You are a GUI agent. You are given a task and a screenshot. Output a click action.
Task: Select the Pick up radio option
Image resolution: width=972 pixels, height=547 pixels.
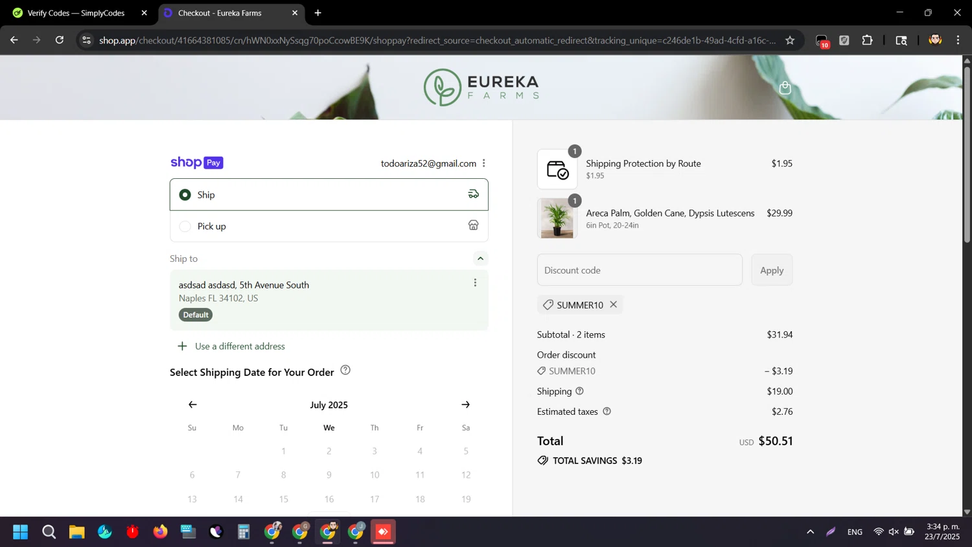[x=185, y=226]
